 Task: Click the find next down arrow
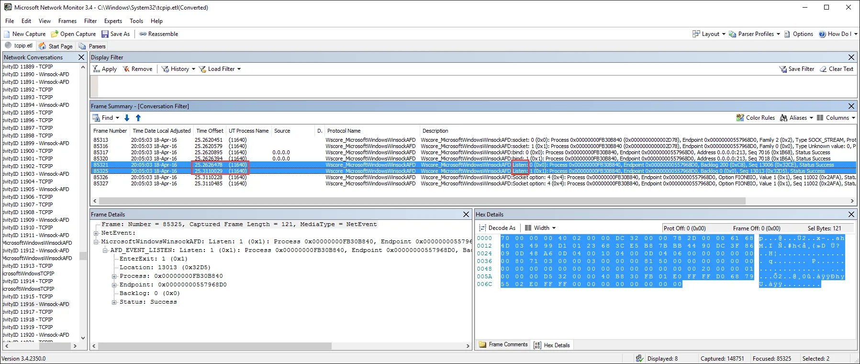pyautogui.click(x=127, y=118)
